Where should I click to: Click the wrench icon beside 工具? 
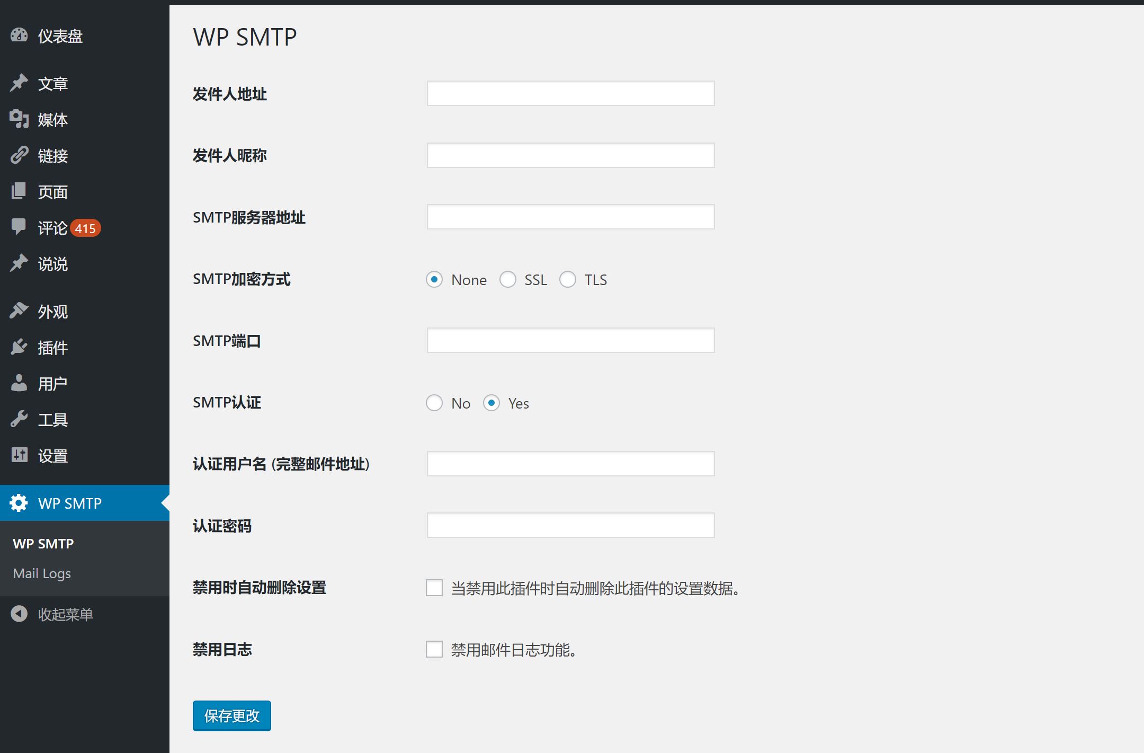[x=19, y=419]
